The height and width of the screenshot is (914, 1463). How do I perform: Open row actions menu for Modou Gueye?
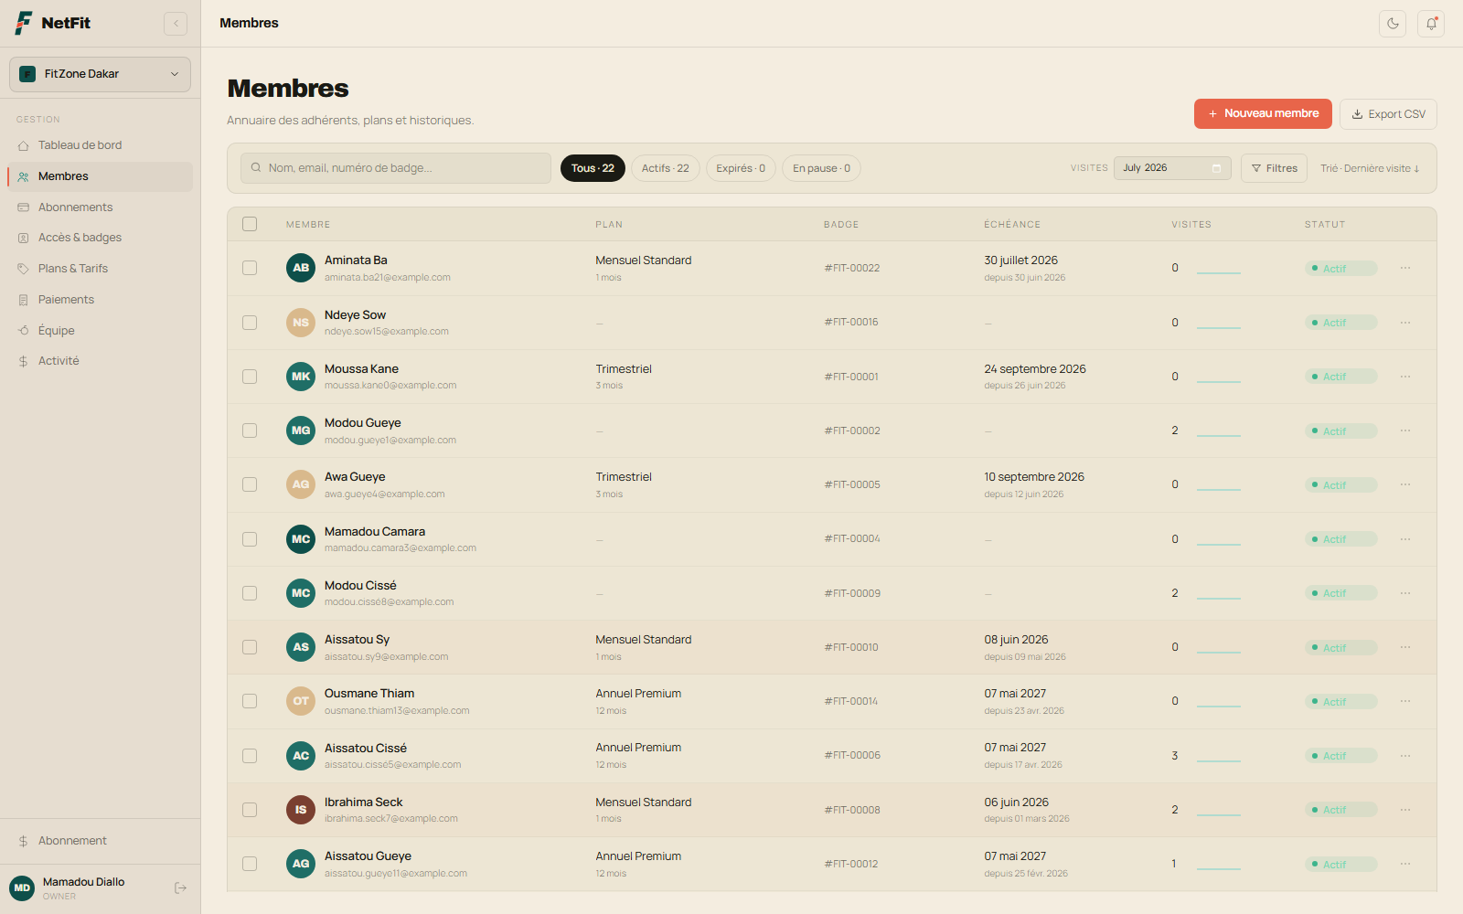(1405, 430)
